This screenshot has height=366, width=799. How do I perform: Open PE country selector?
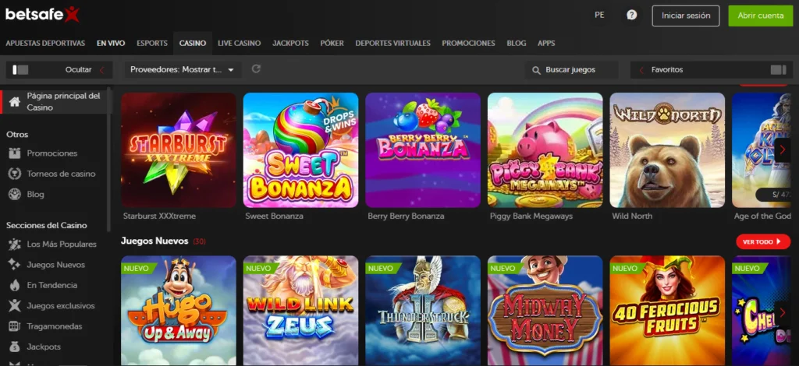coord(599,16)
